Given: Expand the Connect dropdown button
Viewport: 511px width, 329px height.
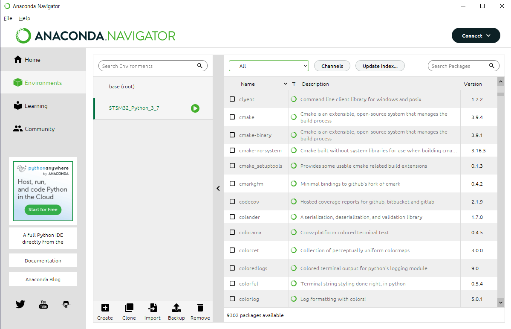Looking at the screenshot, I should 476,35.
